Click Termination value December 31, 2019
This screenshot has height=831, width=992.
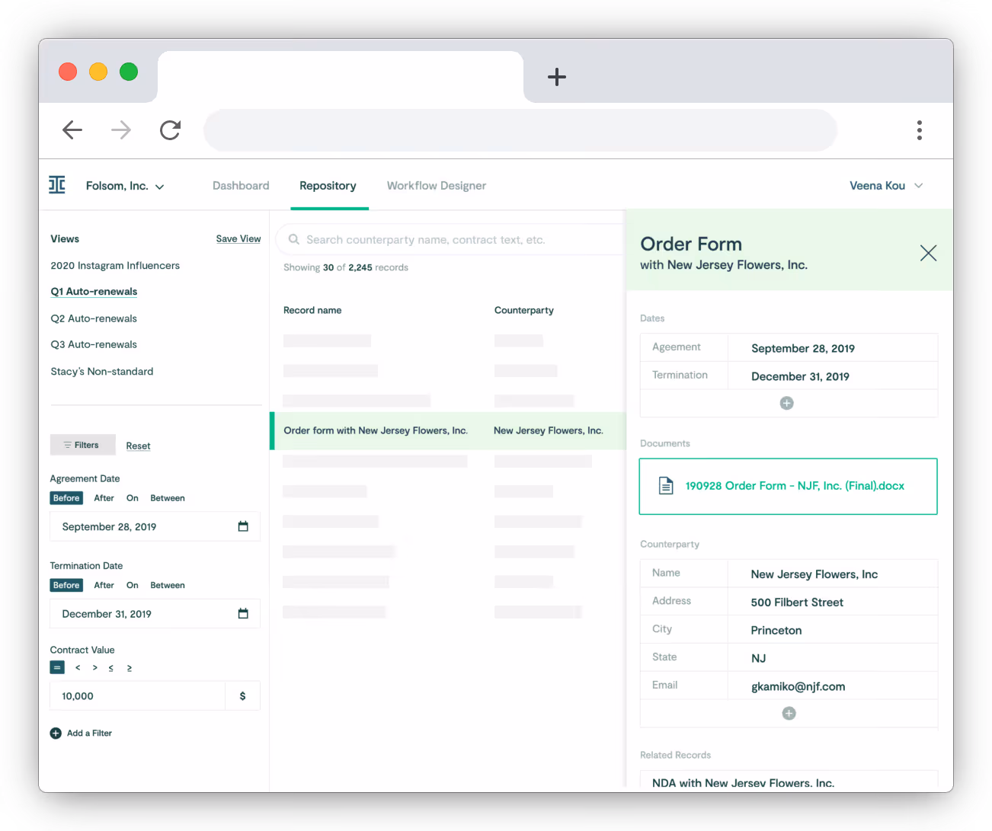point(800,376)
